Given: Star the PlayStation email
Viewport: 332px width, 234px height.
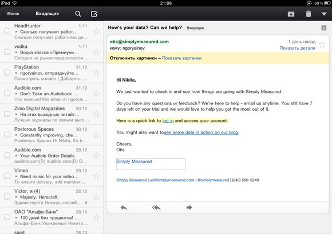Looking at the screenshot, I should point(96,72).
